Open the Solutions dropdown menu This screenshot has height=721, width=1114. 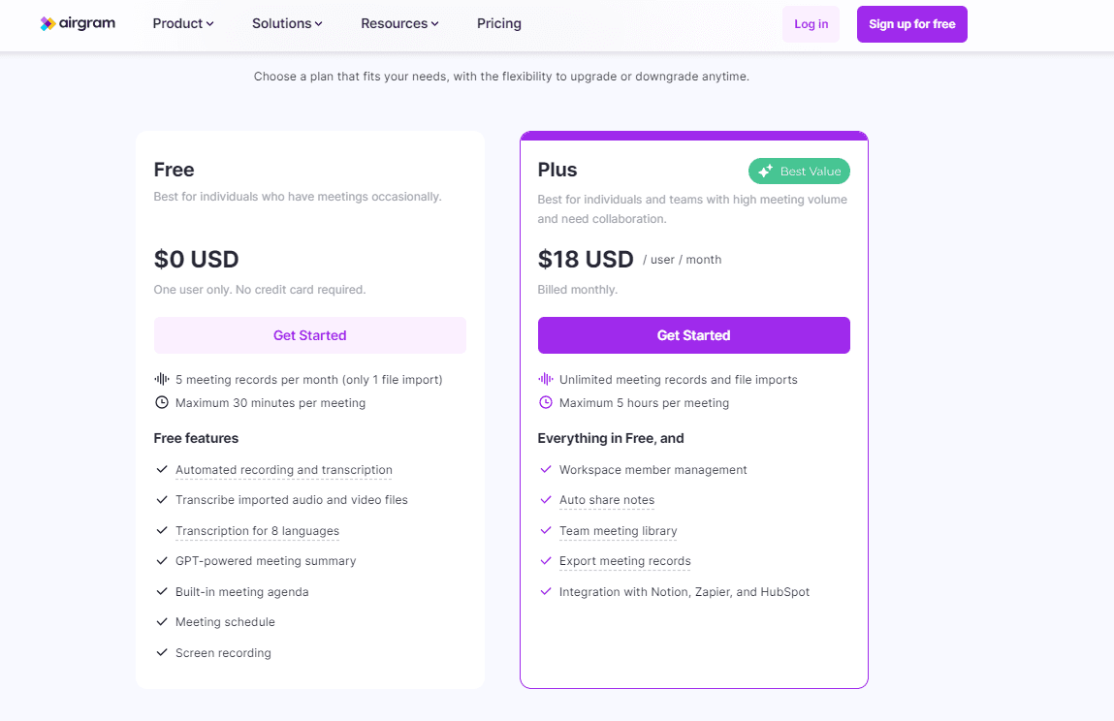click(x=287, y=23)
